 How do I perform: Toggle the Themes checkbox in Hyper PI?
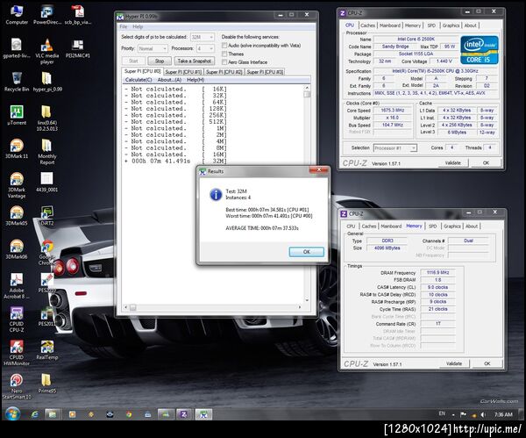[224, 52]
